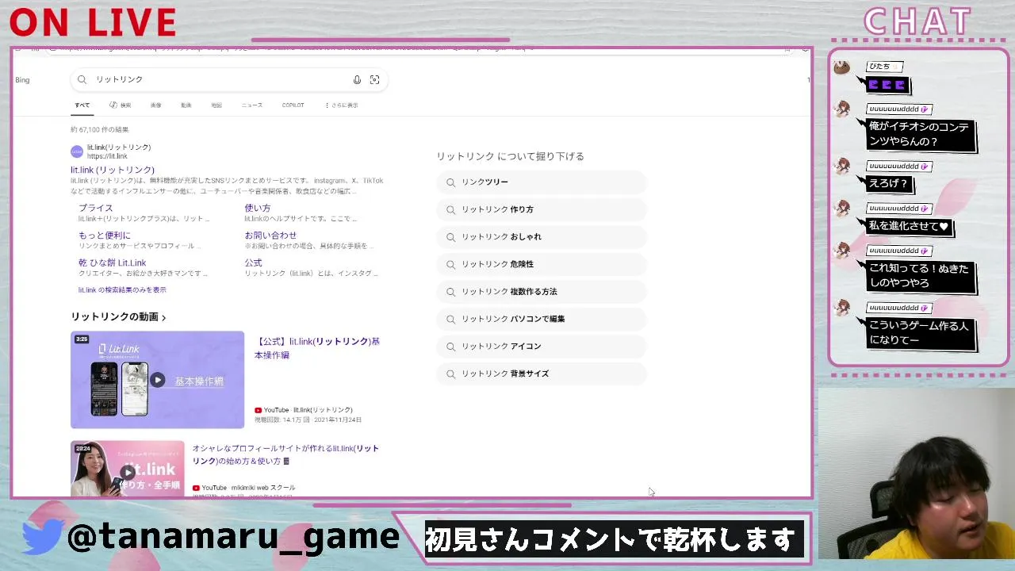Viewport: 1015px width, 571px height.
Task: Open visual search camera icon
Action: 374,79
